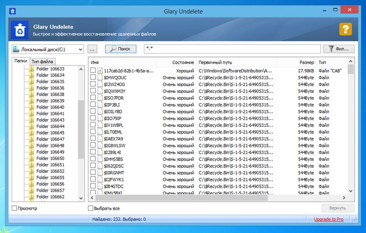Select the file name $IIO79IP
366x233 pixels.
tap(112, 118)
